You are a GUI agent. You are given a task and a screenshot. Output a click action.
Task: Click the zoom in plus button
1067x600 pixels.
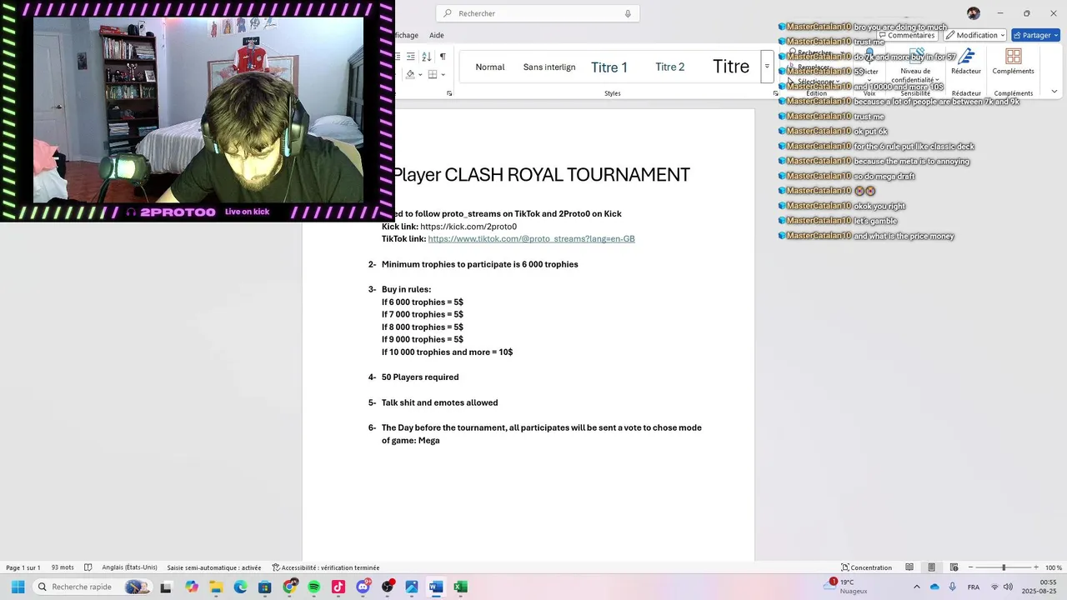(x=1036, y=567)
